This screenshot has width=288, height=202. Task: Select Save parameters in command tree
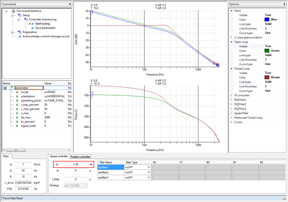point(45,28)
